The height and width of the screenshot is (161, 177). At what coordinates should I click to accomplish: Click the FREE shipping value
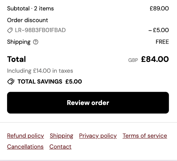(162, 42)
